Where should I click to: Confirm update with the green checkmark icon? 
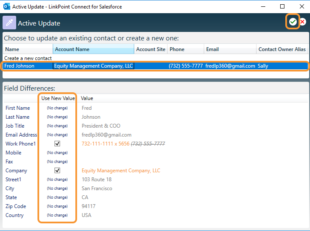point(293,22)
